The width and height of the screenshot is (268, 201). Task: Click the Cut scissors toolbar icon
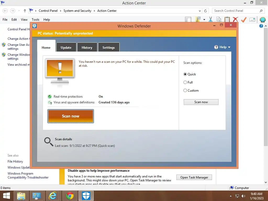click(x=211, y=19)
